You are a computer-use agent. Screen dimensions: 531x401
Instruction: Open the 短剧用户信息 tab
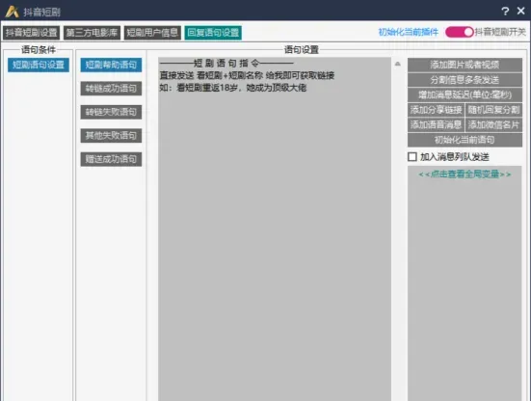point(152,33)
